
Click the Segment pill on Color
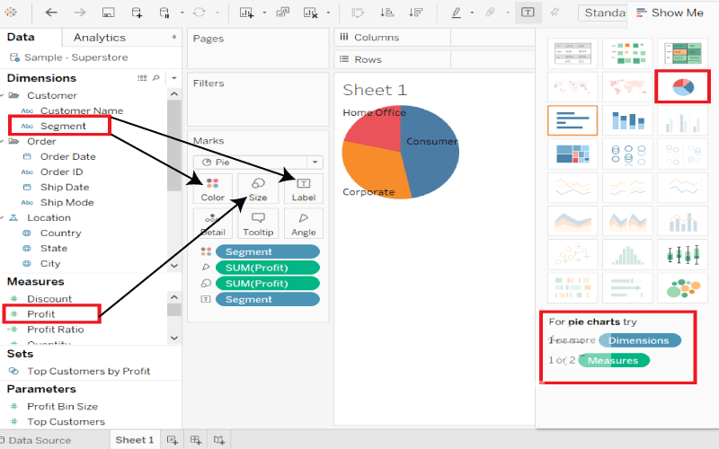click(x=267, y=251)
